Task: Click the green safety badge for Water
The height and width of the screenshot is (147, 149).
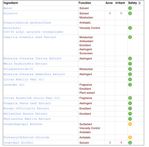Action: [x=130, y=8]
